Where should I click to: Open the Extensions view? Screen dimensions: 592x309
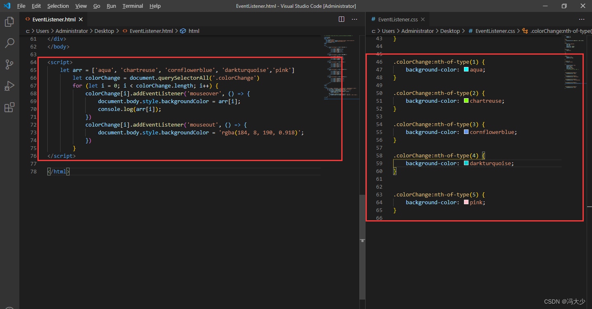click(x=9, y=107)
